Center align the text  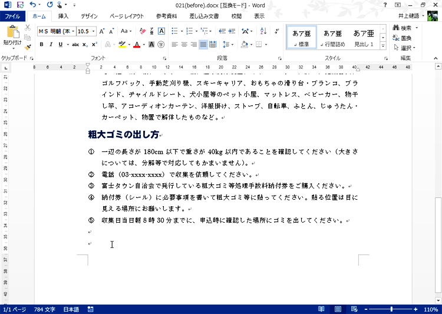coord(184,45)
